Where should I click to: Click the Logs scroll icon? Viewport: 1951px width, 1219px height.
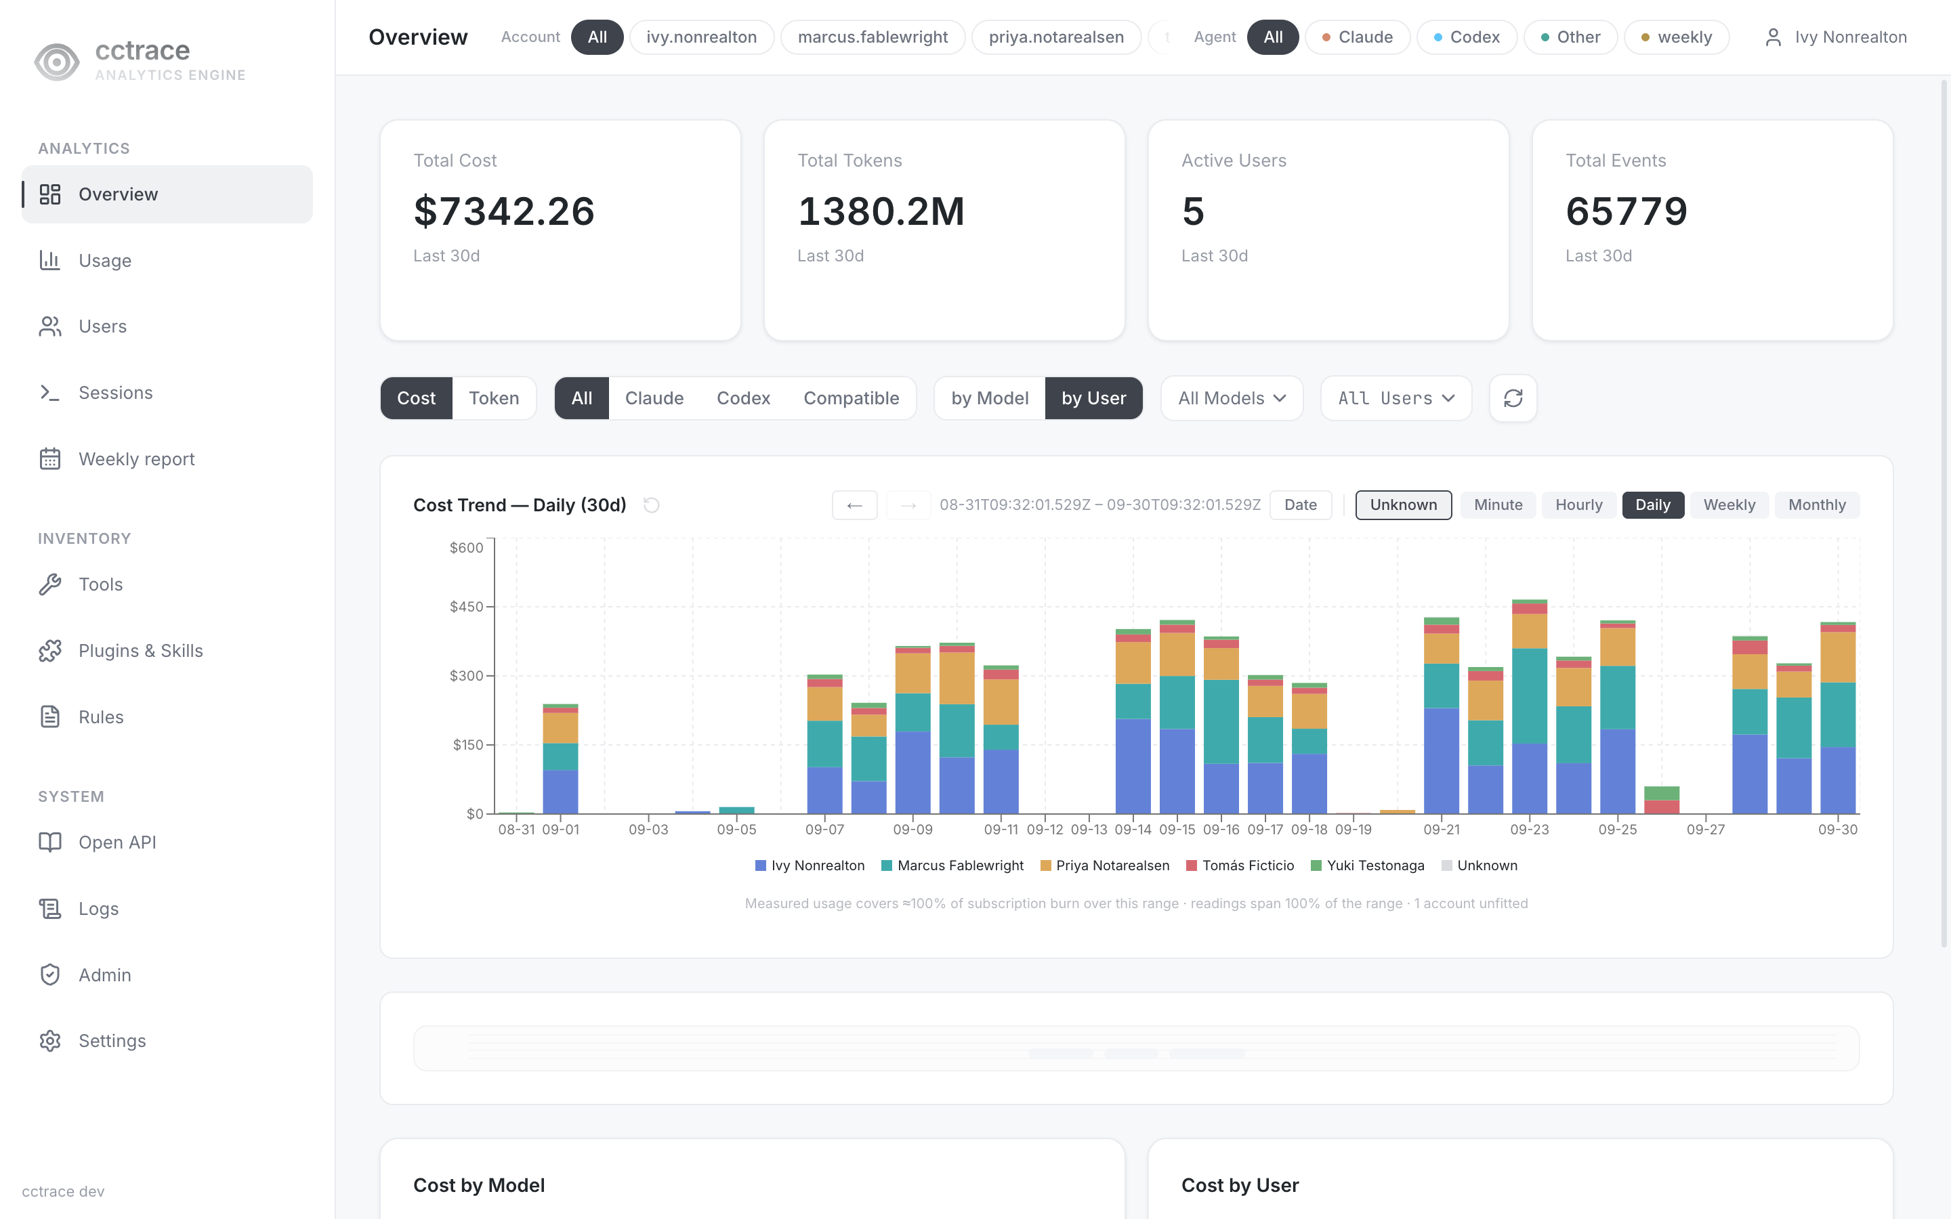50,909
